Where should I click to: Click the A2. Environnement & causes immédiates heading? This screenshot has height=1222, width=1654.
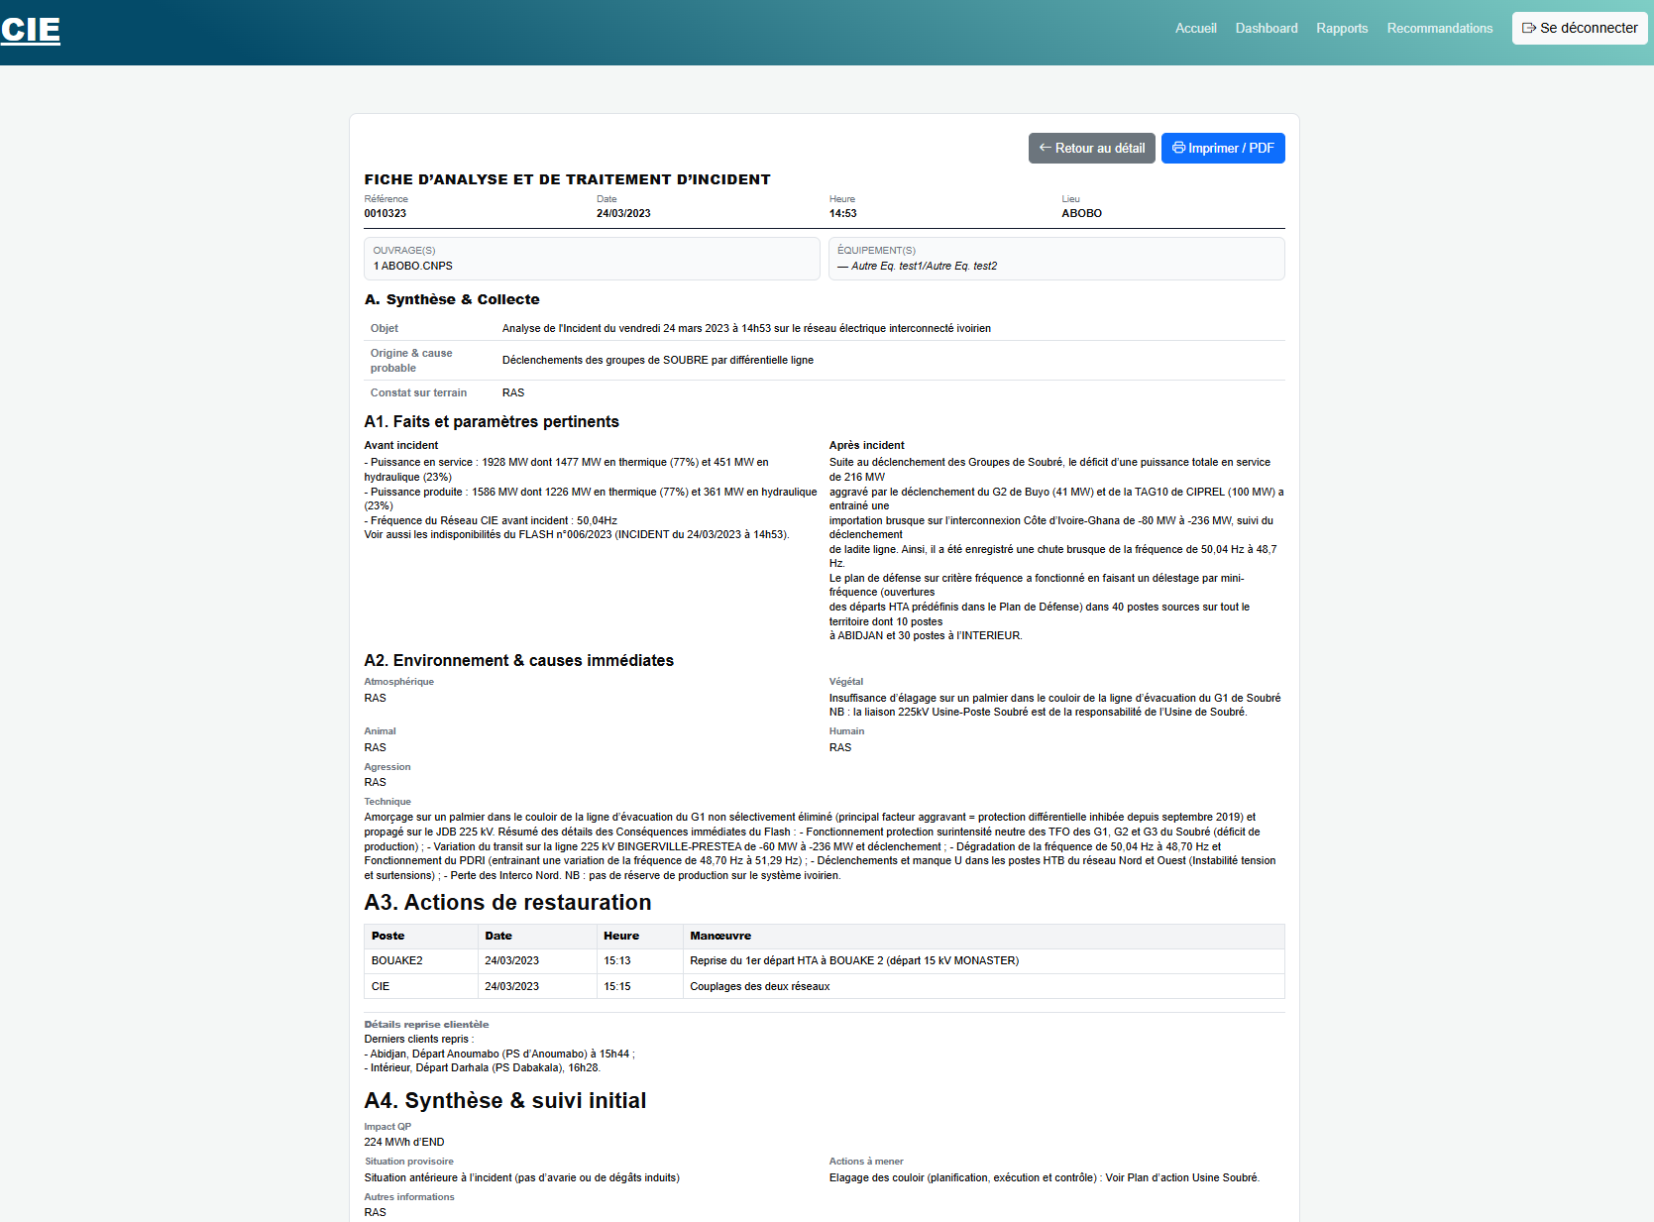(x=518, y=660)
